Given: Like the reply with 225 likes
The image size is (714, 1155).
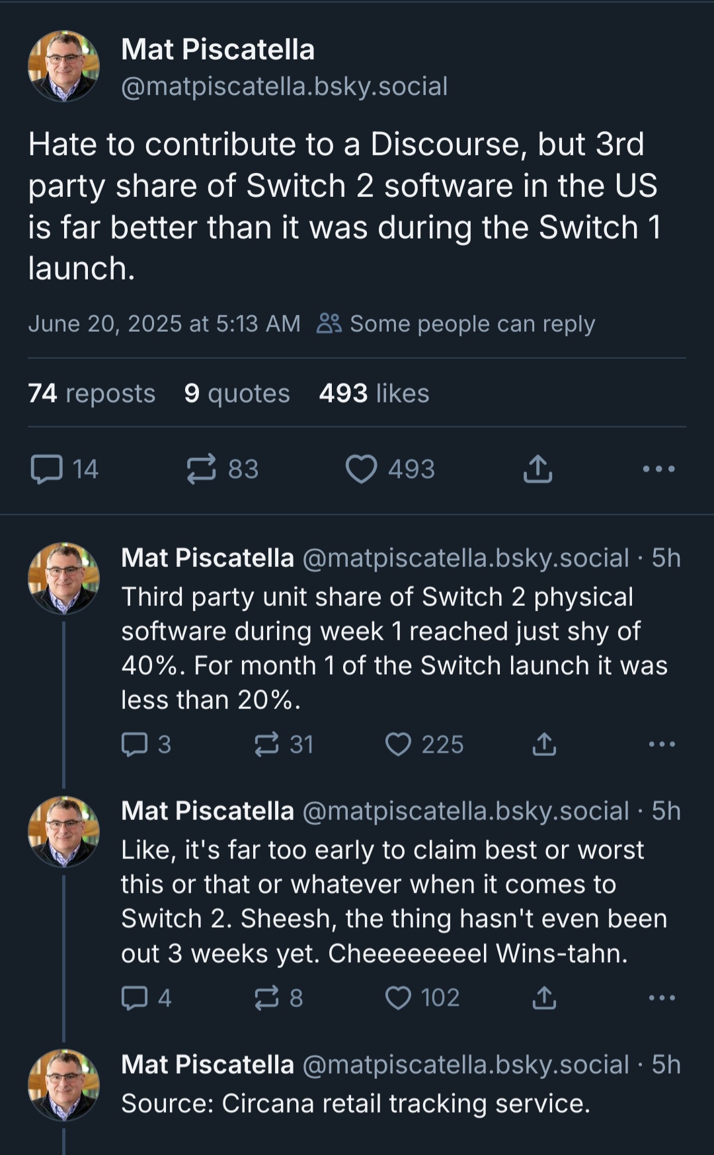Looking at the screenshot, I should [x=424, y=745].
